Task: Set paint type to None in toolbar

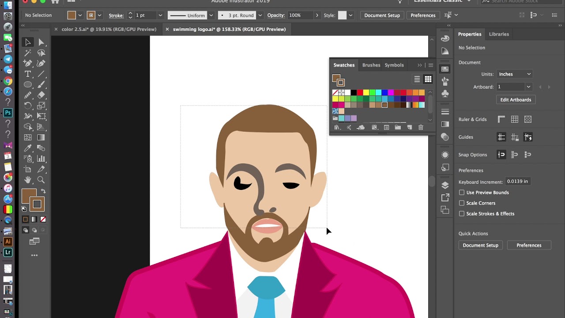Action: pyautogui.click(x=43, y=220)
